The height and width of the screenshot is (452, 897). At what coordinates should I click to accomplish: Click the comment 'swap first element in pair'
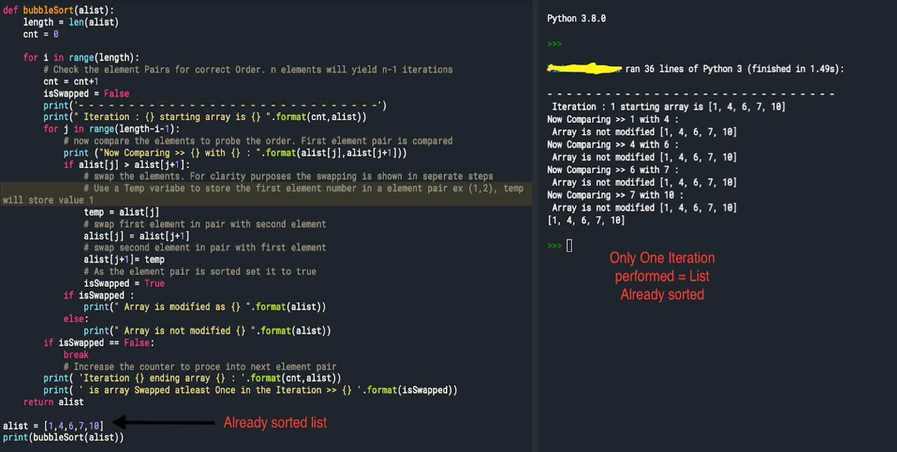[205, 224]
